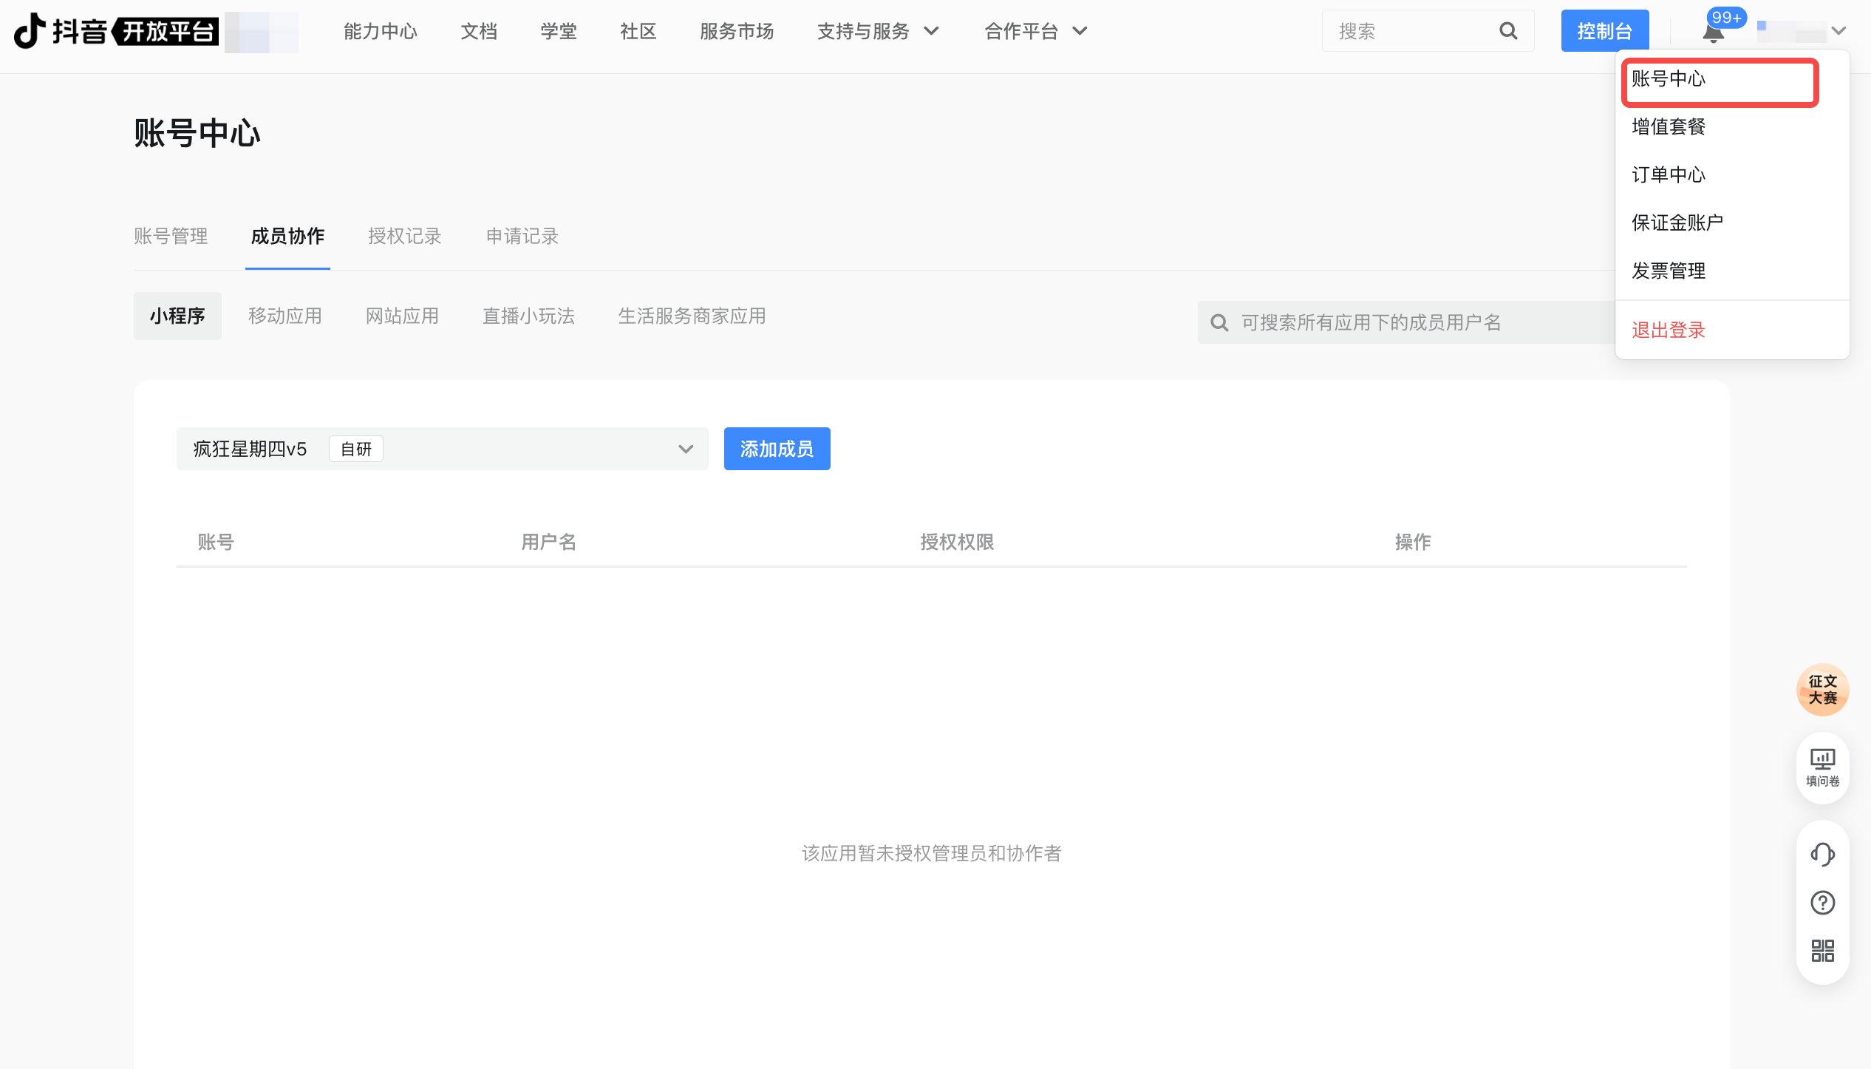Click the customer service headset icon
Image resolution: width=1871 pixels, height=1069 pixels.
tap(1821, 854)
